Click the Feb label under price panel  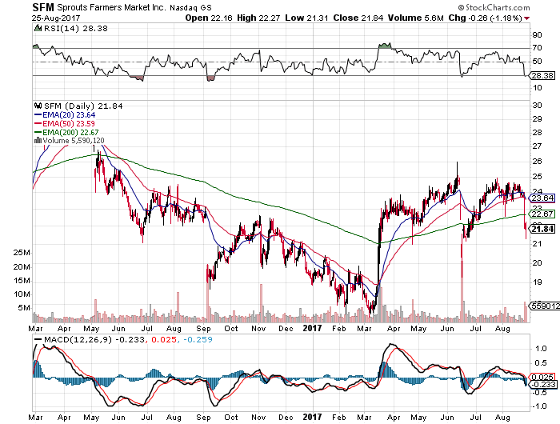click(339, 328)
